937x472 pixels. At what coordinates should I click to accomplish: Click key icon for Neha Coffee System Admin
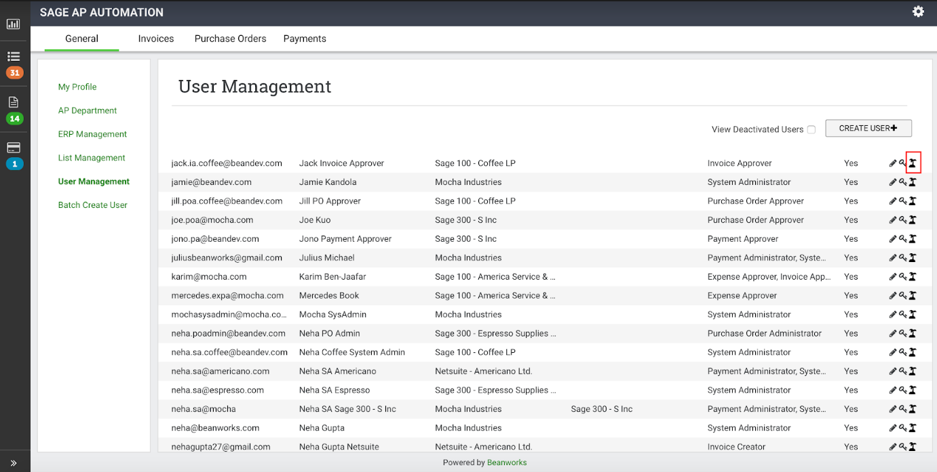[903, 352]
